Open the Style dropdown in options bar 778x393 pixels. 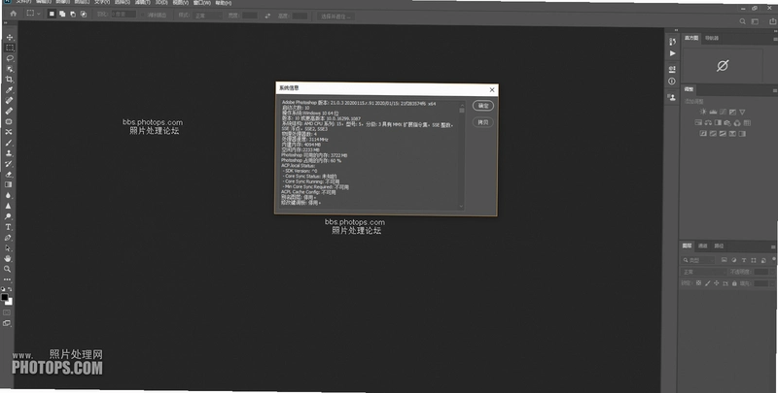tap(208, 16)
